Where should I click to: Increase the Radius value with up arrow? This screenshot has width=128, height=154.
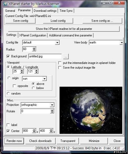[34, 48]
